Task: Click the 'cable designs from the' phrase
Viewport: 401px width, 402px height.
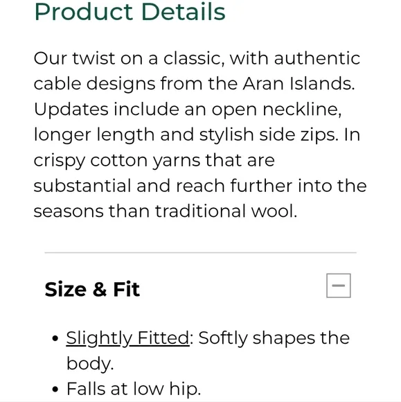Action: click(136, 84)
